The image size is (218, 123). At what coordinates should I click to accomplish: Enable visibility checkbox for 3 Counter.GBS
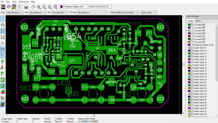pos(192,31)
